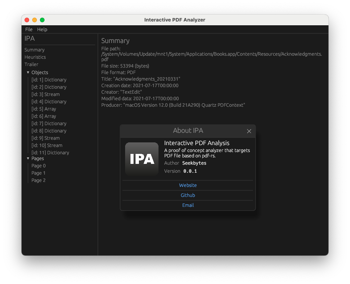Screen dimensions: 350x284
Task: Select the Summary item in the sidebar
Action: [x=34, y=50]
